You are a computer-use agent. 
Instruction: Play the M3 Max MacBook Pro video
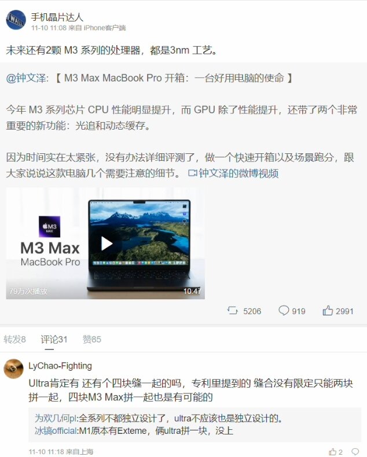(x=107, y=244)
